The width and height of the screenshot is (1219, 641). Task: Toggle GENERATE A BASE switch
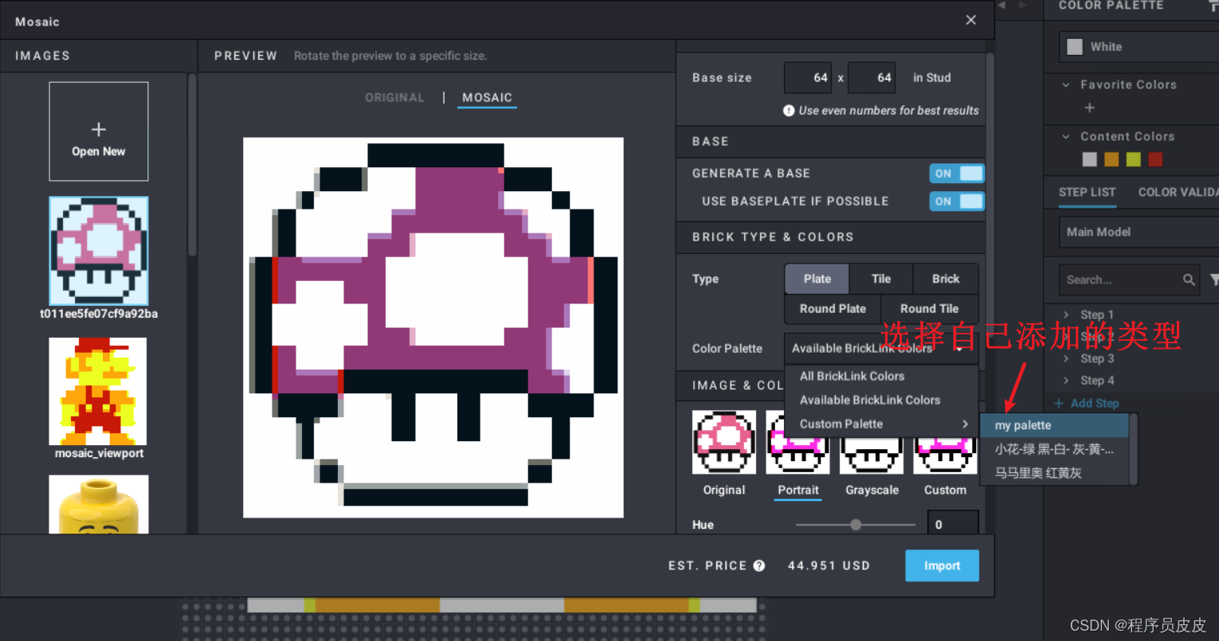pyautogui.click(x=957, y=174)
